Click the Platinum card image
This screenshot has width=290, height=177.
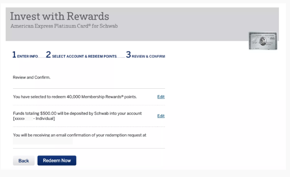263,41
